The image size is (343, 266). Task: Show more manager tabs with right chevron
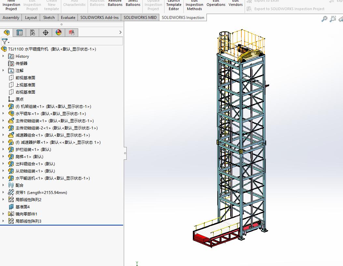click(120, 32)
